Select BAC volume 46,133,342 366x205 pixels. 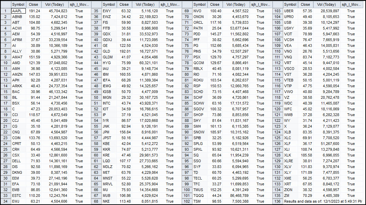pyautogui.click(x=55, y=92)
